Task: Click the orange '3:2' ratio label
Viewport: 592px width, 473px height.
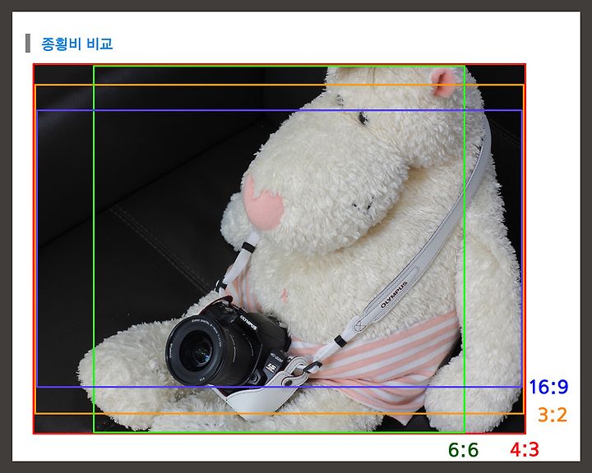Action: 553,415
